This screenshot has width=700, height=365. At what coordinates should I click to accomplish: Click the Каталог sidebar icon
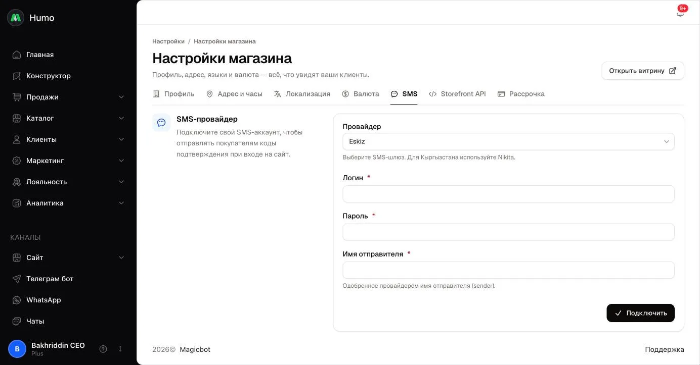point(17,118)
